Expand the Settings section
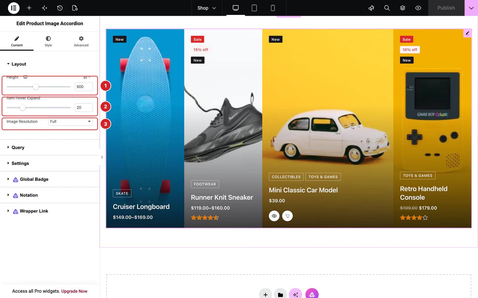The height and width of the screenshot is (298, 478). 50,163
